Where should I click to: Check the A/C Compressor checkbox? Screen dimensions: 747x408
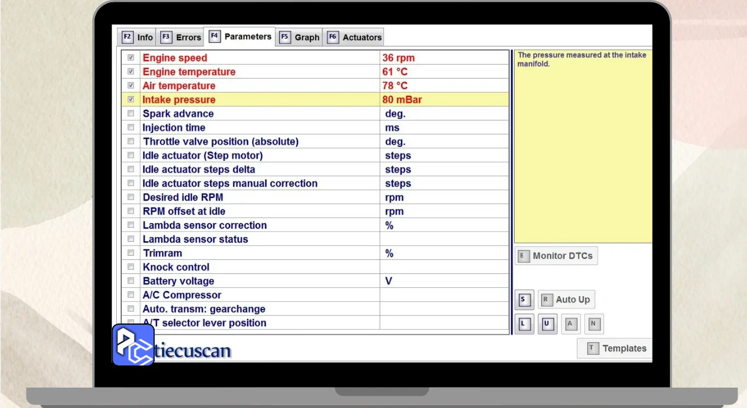click(131, 295)
